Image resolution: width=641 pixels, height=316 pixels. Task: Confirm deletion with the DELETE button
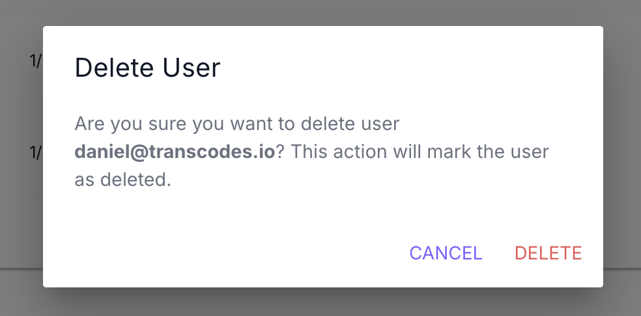pos(548,253)
